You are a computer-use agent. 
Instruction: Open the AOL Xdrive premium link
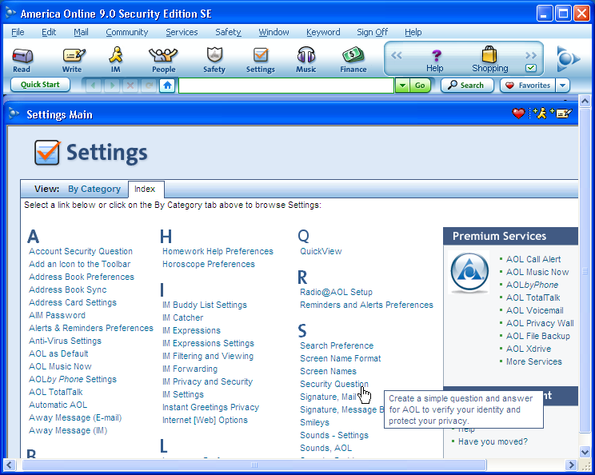[x=529, y=349]
